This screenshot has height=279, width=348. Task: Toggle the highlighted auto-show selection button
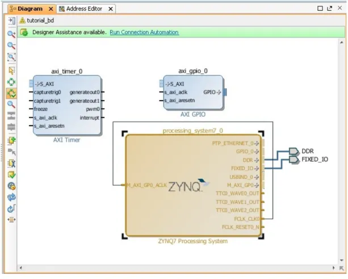pos(11,93)
